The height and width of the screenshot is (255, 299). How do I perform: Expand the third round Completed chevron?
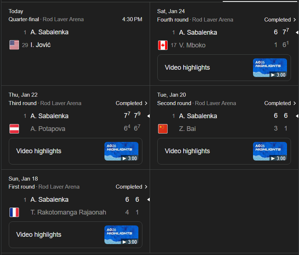tap(146, 103)
